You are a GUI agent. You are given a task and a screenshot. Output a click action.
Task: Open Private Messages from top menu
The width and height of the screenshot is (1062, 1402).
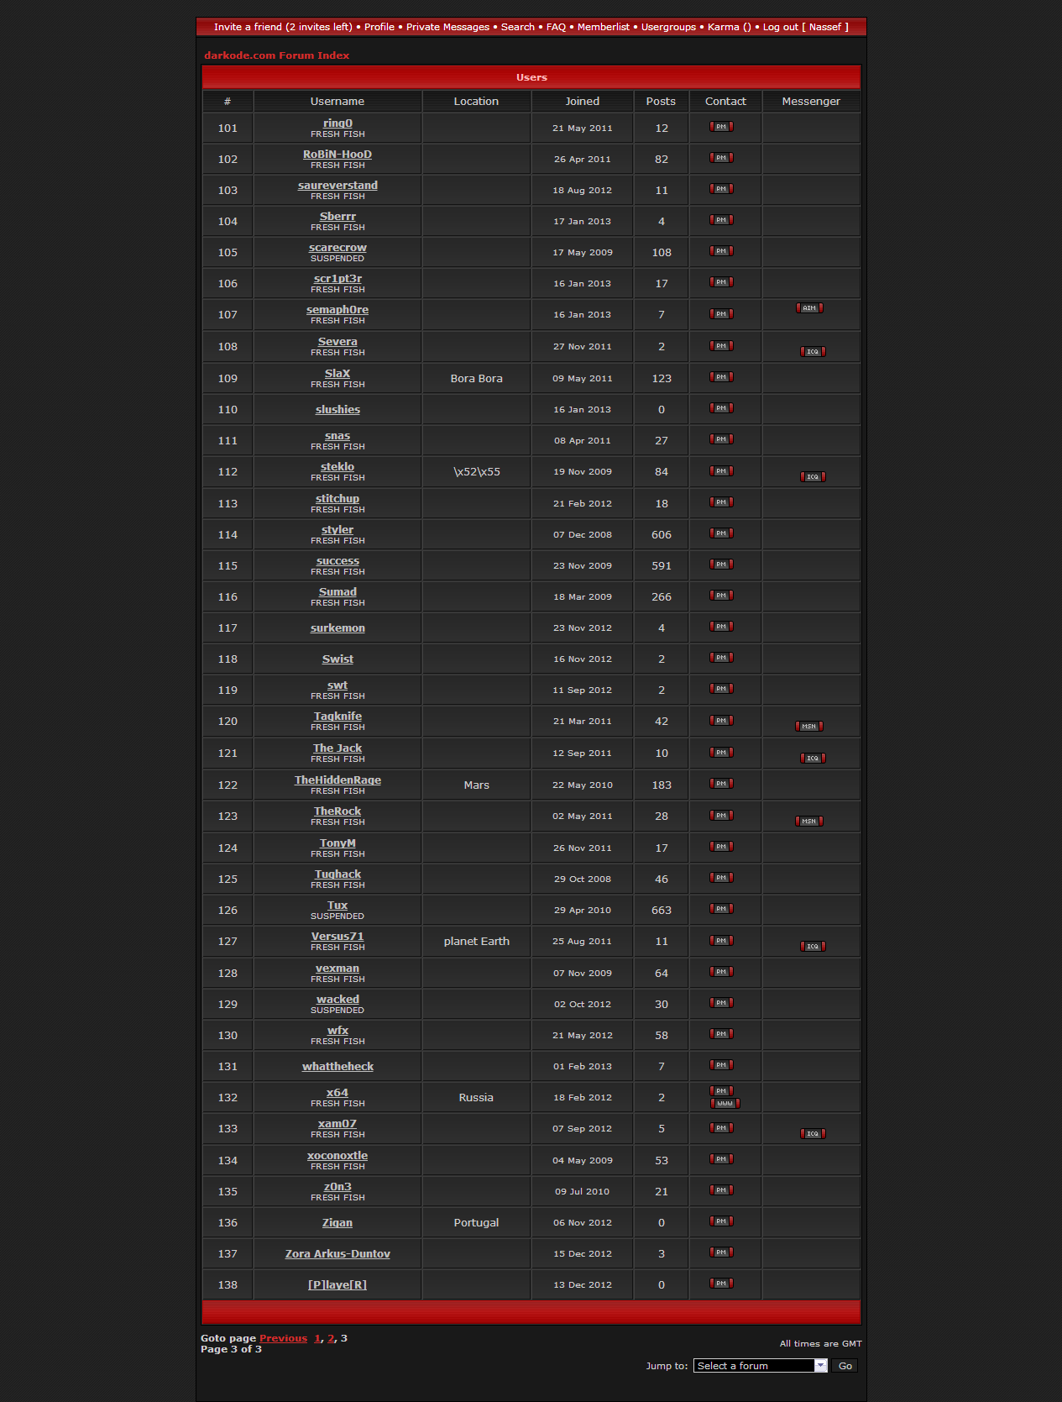coord(447,27)
